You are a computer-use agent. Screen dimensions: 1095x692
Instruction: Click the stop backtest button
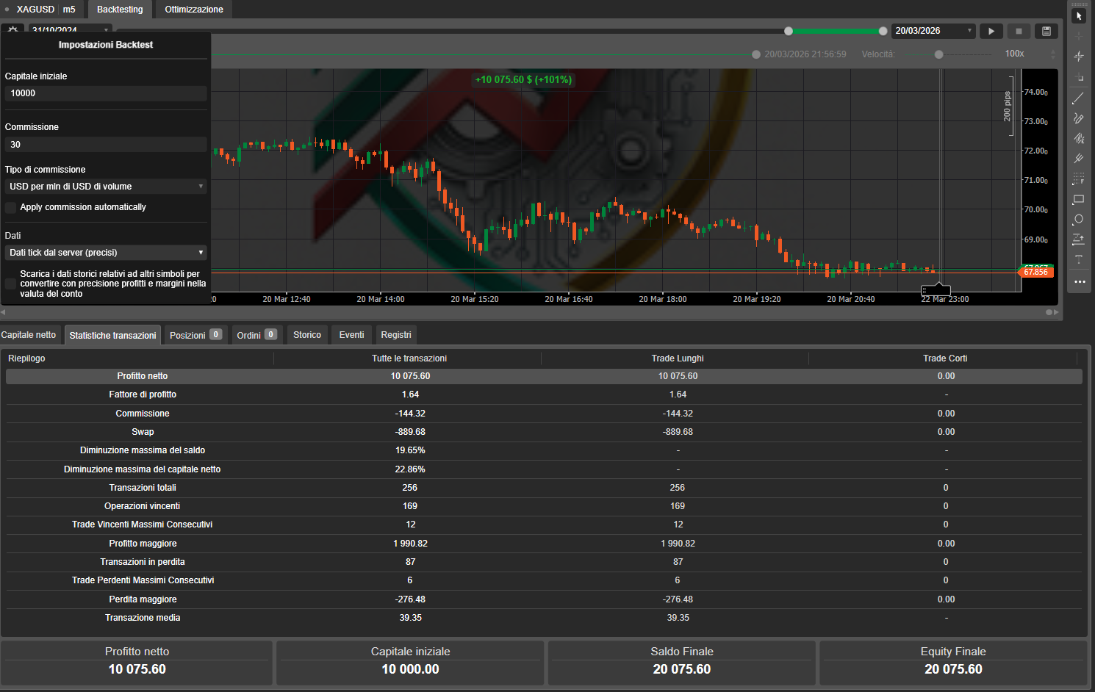[1019, 31]
